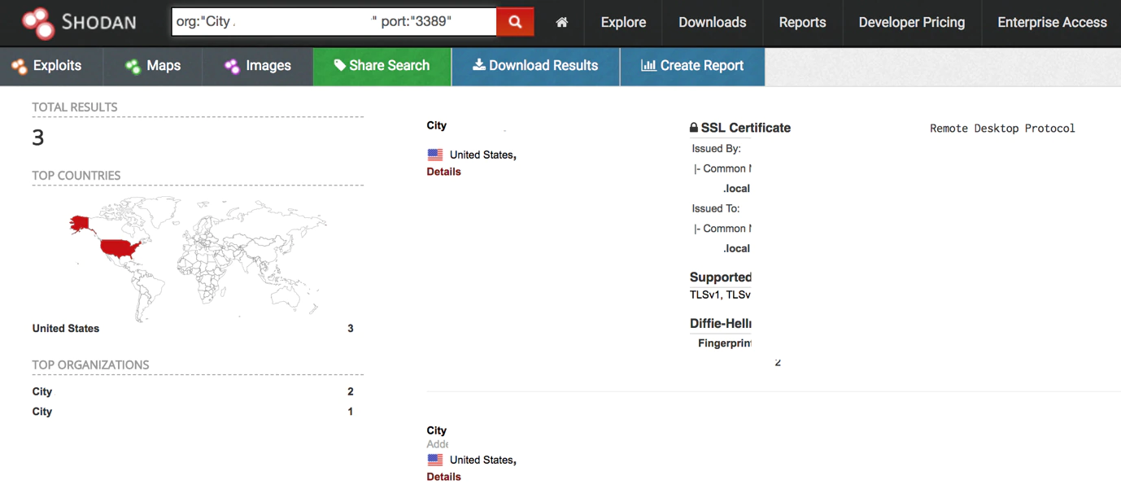Click the Shodan logo
This screenshot has width=1121, height=489.
tap(78, 23)
